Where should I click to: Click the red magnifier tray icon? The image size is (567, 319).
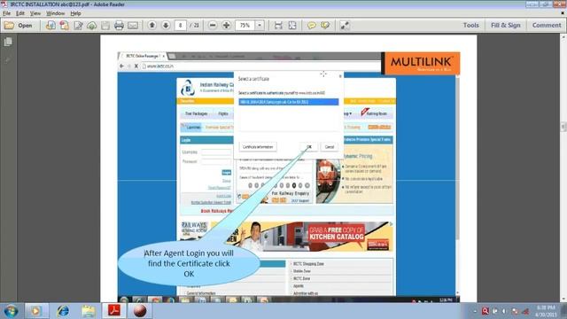tap(485, 311)
